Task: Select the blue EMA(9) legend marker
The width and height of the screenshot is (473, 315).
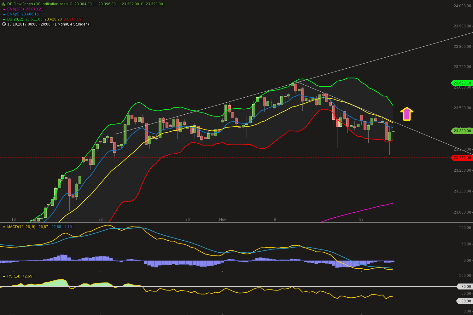Action: pos(4,14)
